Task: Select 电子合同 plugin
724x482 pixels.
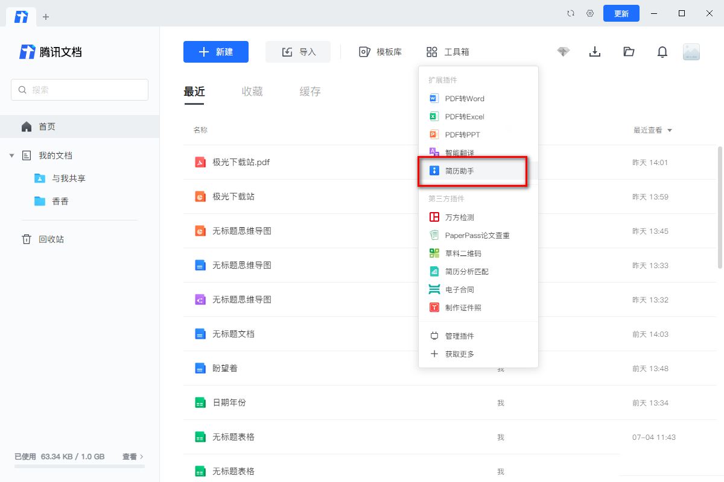Action: [478, 289]
